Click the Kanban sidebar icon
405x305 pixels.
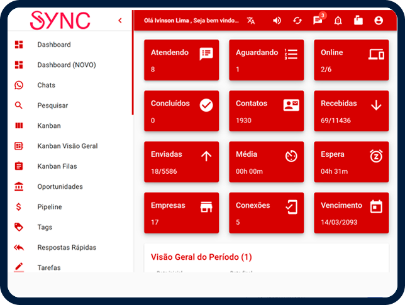(19, 126)
